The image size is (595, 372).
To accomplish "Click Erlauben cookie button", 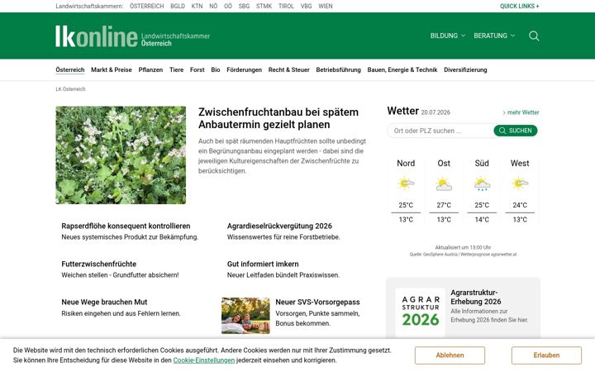I will click(x=546, y=355).
